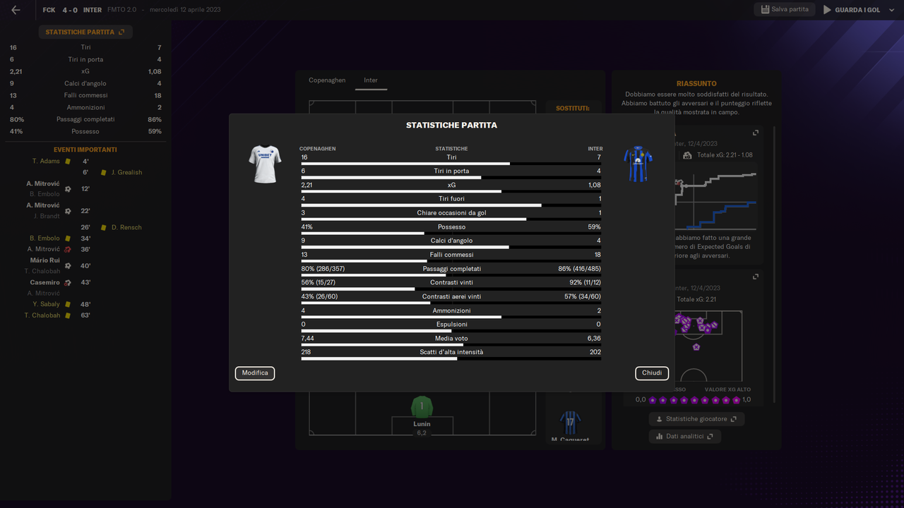904x508 pixels.
Task: Click the xG badge icon near Totale xG 2.21
Action: pos(687,155)
